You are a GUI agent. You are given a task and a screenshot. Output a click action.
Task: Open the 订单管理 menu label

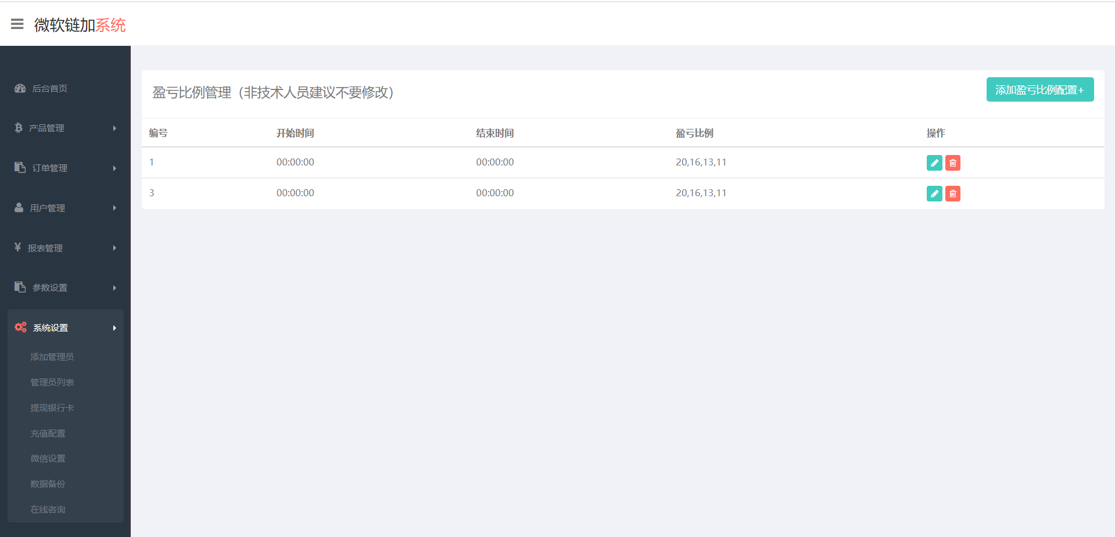tap(50, 168)
